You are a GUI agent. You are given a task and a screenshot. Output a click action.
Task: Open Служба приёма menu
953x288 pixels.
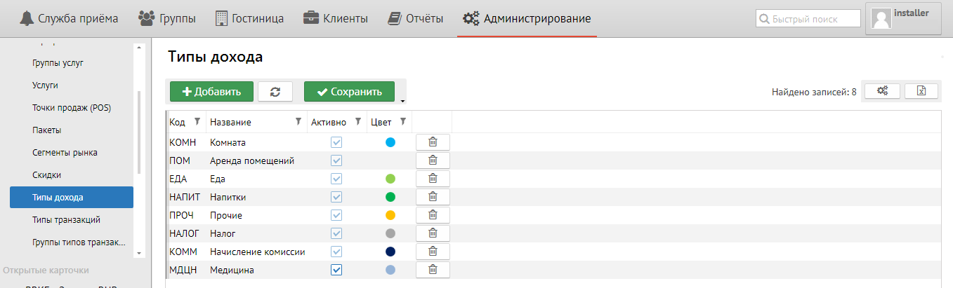[x=68, y=18]
